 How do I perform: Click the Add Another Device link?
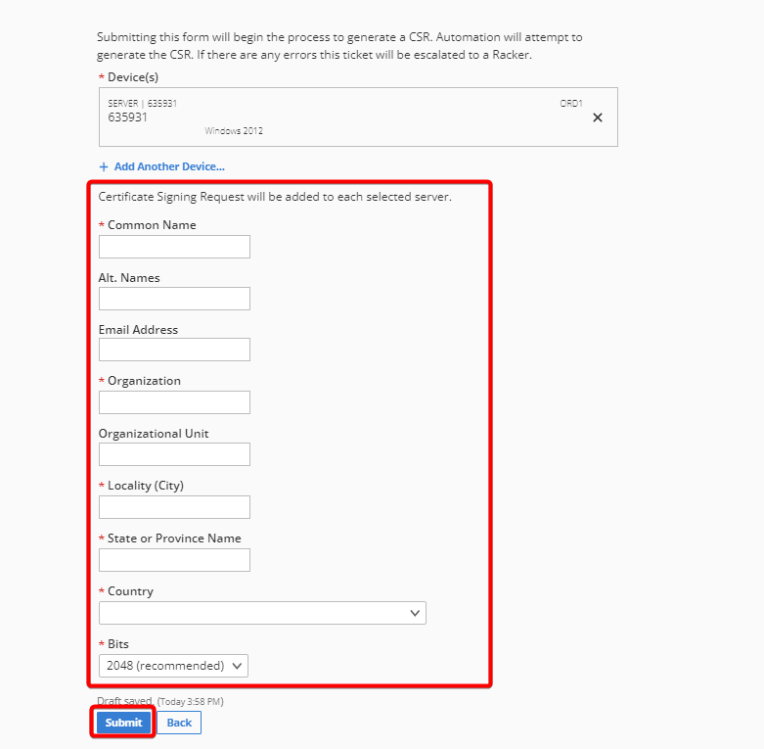(169, 166)
